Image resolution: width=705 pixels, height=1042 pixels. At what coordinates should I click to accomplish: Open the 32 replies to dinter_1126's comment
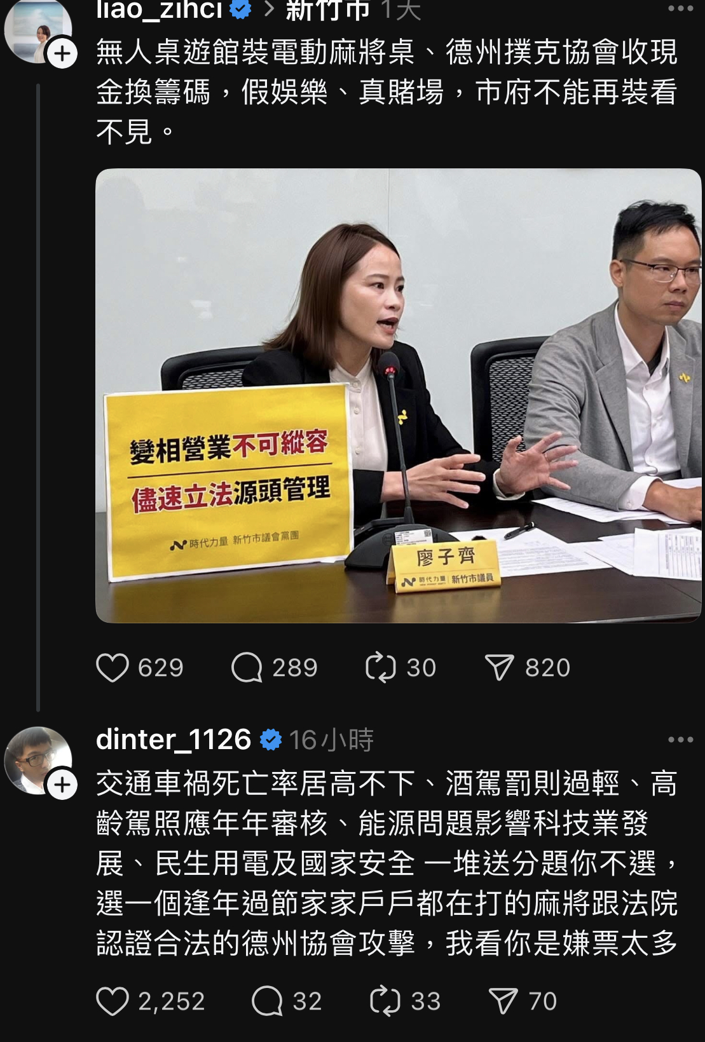[267, 1001]
